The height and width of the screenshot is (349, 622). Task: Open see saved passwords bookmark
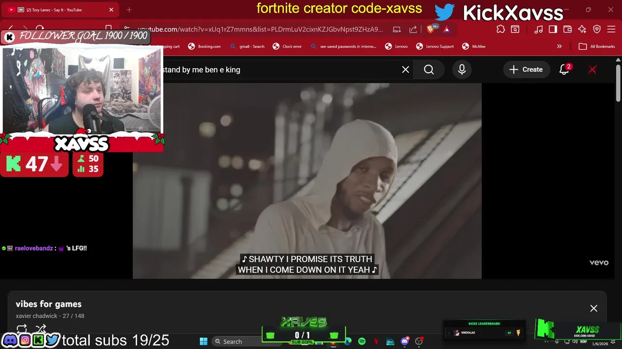343,47
